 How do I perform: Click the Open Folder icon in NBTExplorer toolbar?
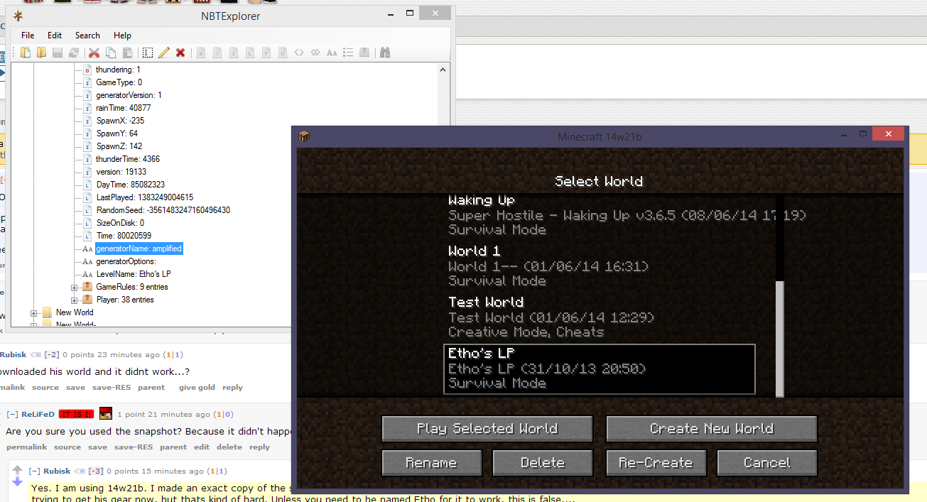[x=41, y=53]
